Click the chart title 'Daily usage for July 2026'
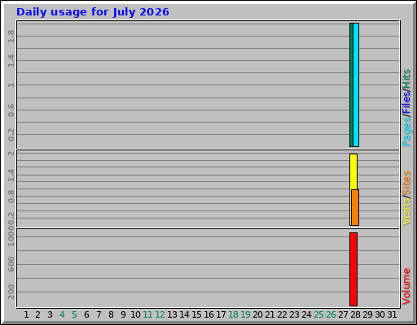Viewport: 417px width, 325px height. click(x=93, y=12)
